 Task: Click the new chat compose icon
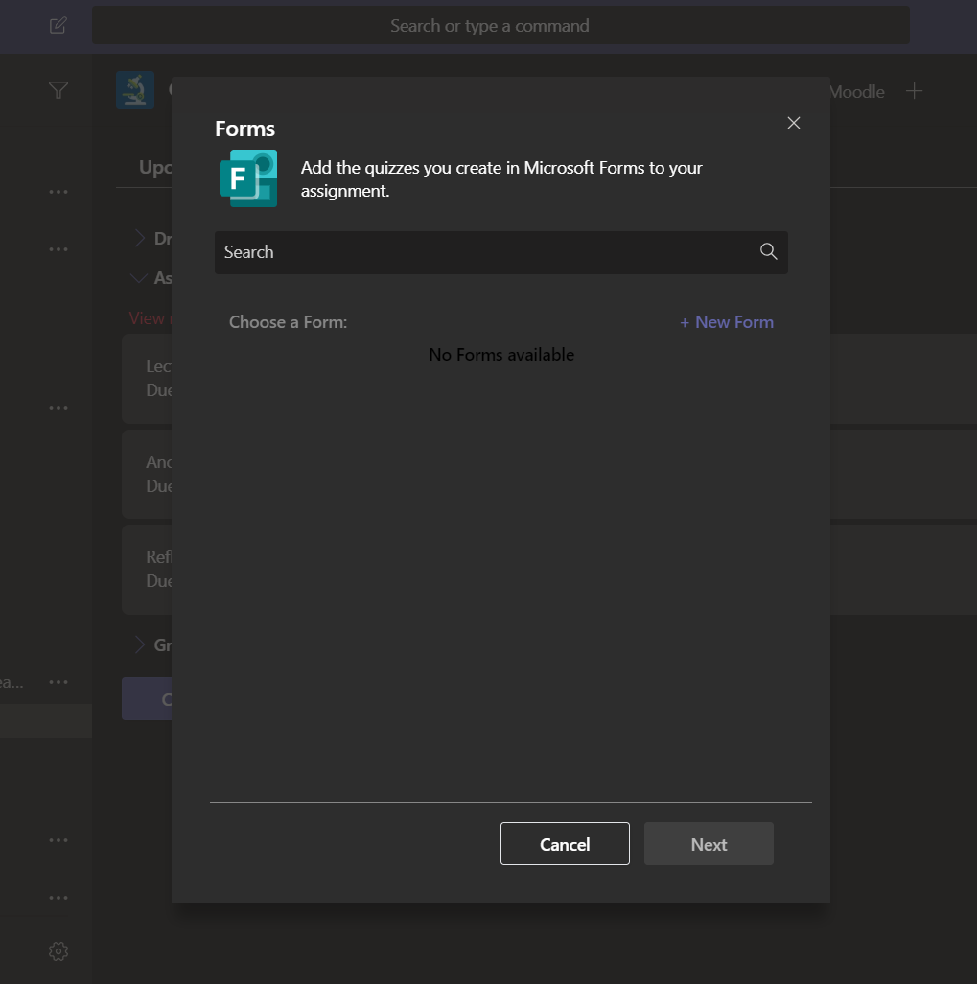tap(58, 25)
